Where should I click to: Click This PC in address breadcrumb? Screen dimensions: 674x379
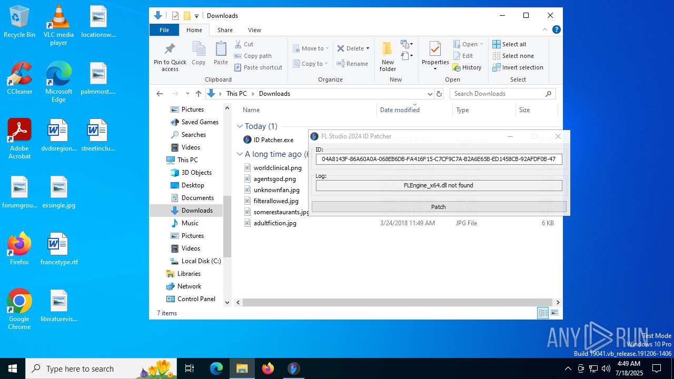click(236, 94)
